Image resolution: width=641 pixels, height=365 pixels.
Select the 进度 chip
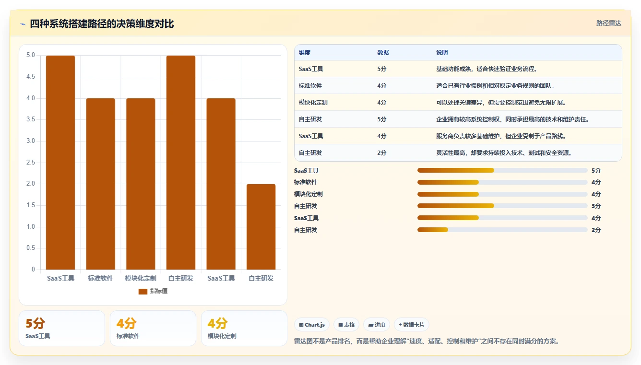(x=377, y=325)
